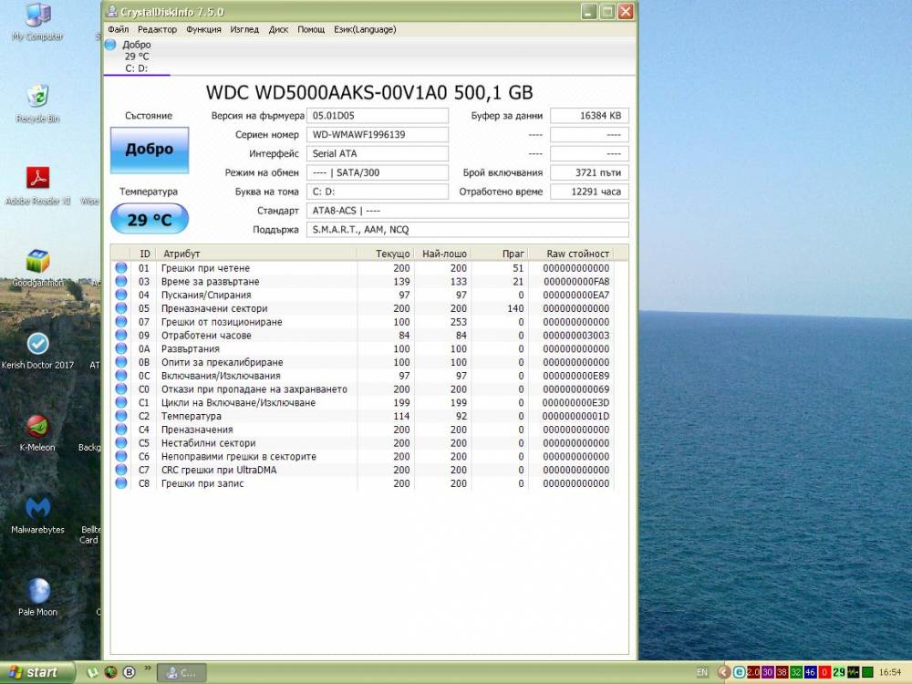Click the system clock showing 16:54
Viewport: 912px width, 684px height.
coord(890,672)
